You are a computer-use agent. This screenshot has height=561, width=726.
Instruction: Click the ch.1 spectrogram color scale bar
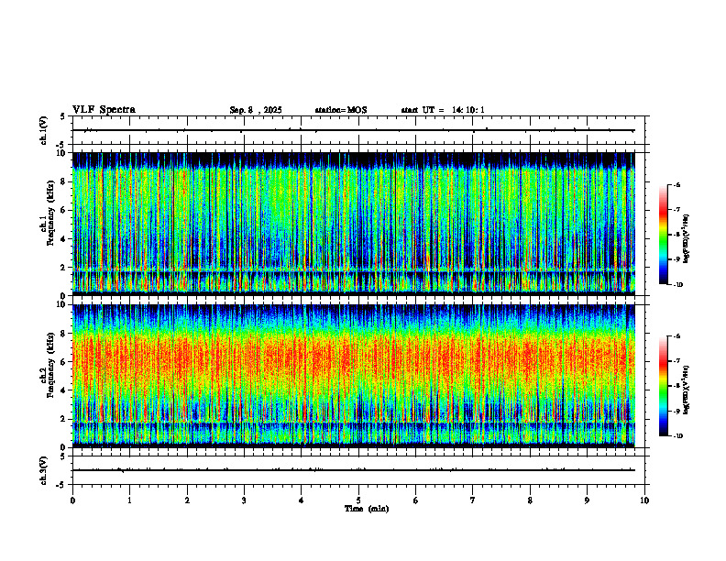tap(663, 235)
